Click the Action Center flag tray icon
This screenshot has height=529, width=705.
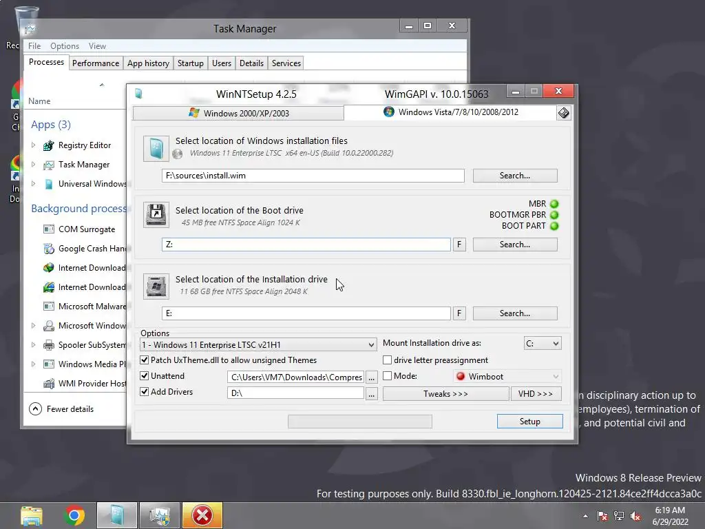coord(602,516)
